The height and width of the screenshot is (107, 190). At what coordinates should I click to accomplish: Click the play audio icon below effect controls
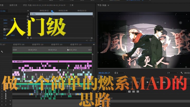87,40
